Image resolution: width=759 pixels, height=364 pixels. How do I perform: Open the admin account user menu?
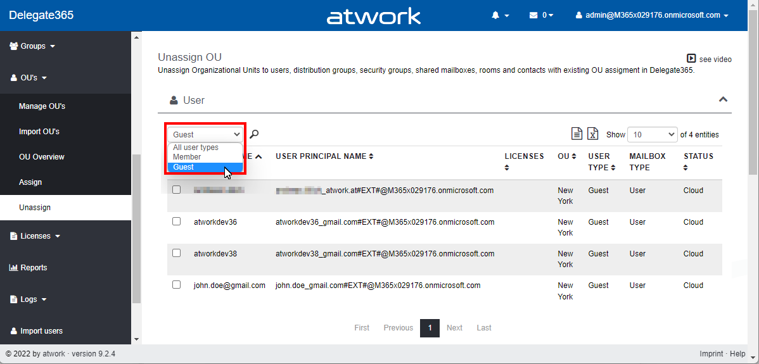coord(651,15)
